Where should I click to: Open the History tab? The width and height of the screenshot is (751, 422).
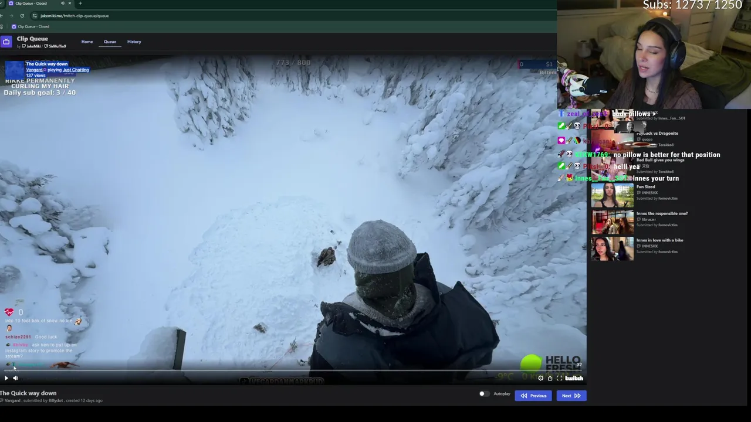[x=134, y=42]
